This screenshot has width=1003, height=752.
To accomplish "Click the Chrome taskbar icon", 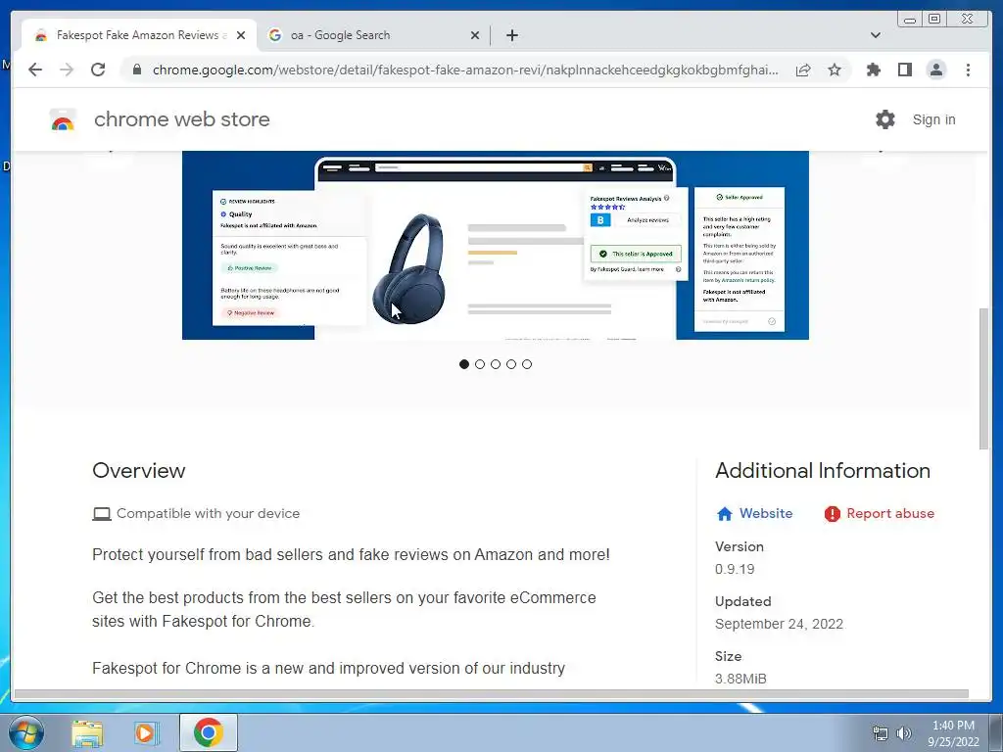I will [x=208, y=732].
